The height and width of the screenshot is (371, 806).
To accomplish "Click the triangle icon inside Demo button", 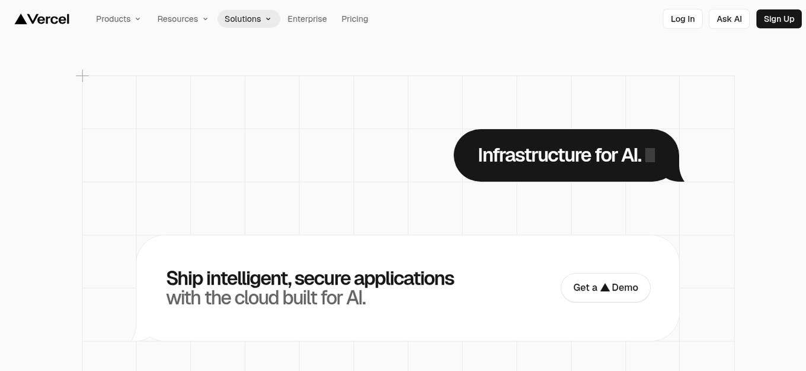I will click(x=604, y=287).
